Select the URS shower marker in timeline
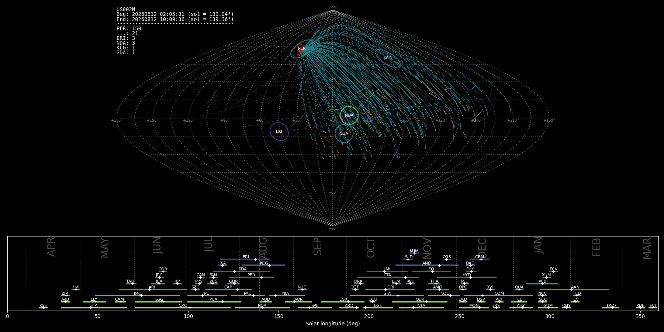 497,308
